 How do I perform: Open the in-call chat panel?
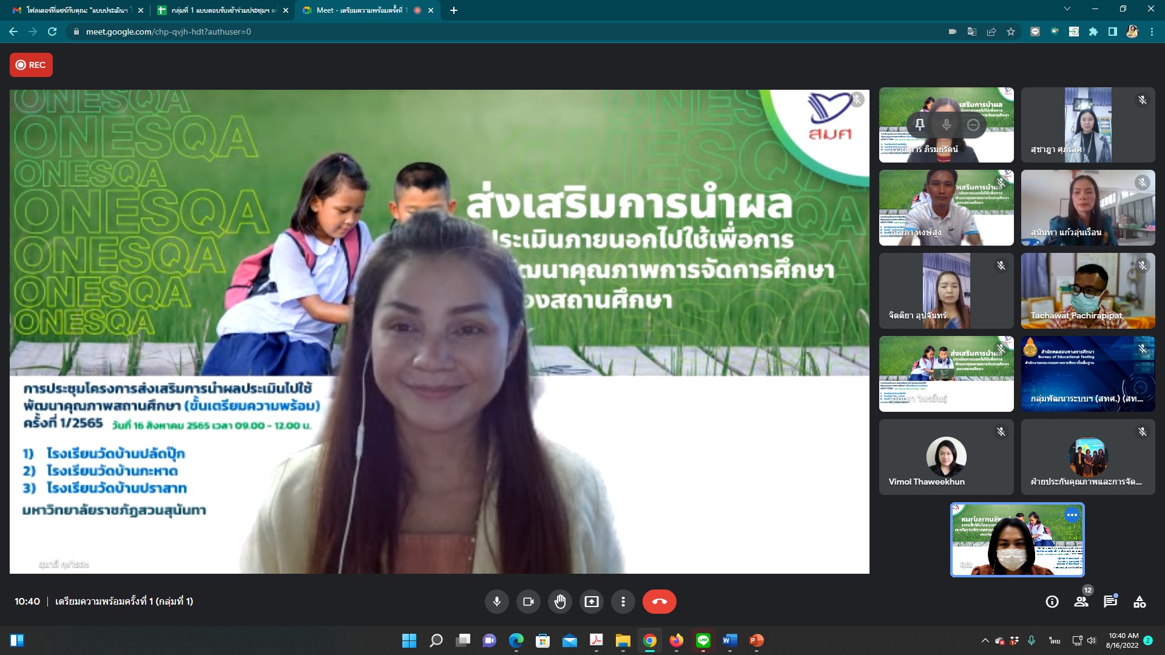[x=1110, y=602]
